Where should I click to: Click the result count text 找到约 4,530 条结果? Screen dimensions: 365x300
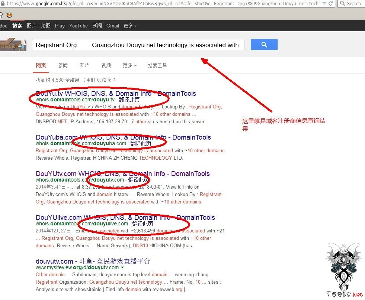[x=58, y=80]
